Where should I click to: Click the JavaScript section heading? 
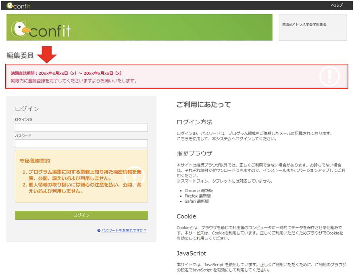[x=191, y=253]
